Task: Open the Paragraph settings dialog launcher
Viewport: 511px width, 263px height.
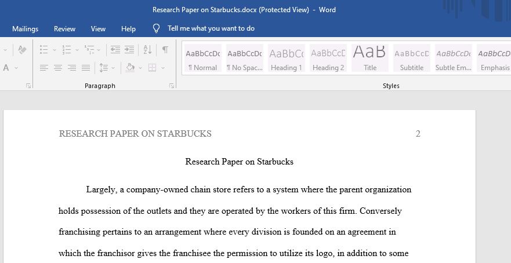Action: 172,86
